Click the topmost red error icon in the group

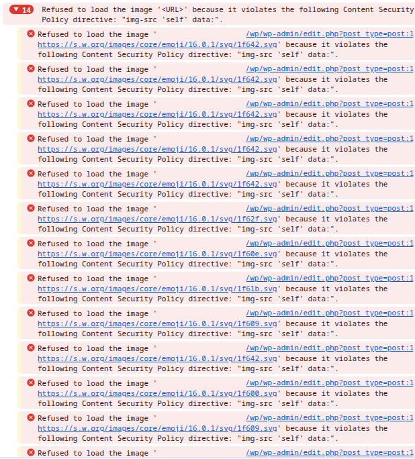pos(31,34)
